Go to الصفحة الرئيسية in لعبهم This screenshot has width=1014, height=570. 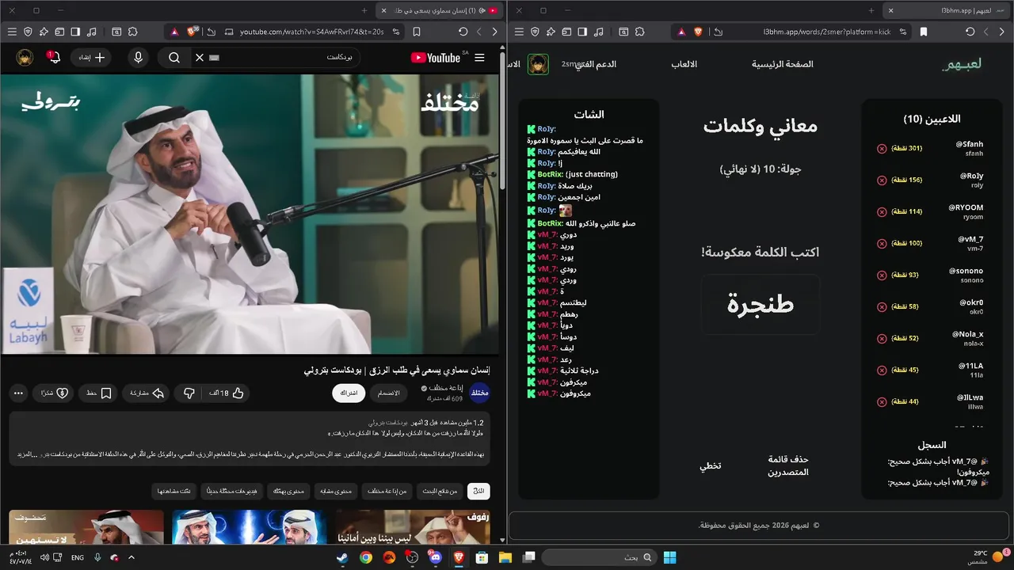pyautogui.click(x=783, y=64)
